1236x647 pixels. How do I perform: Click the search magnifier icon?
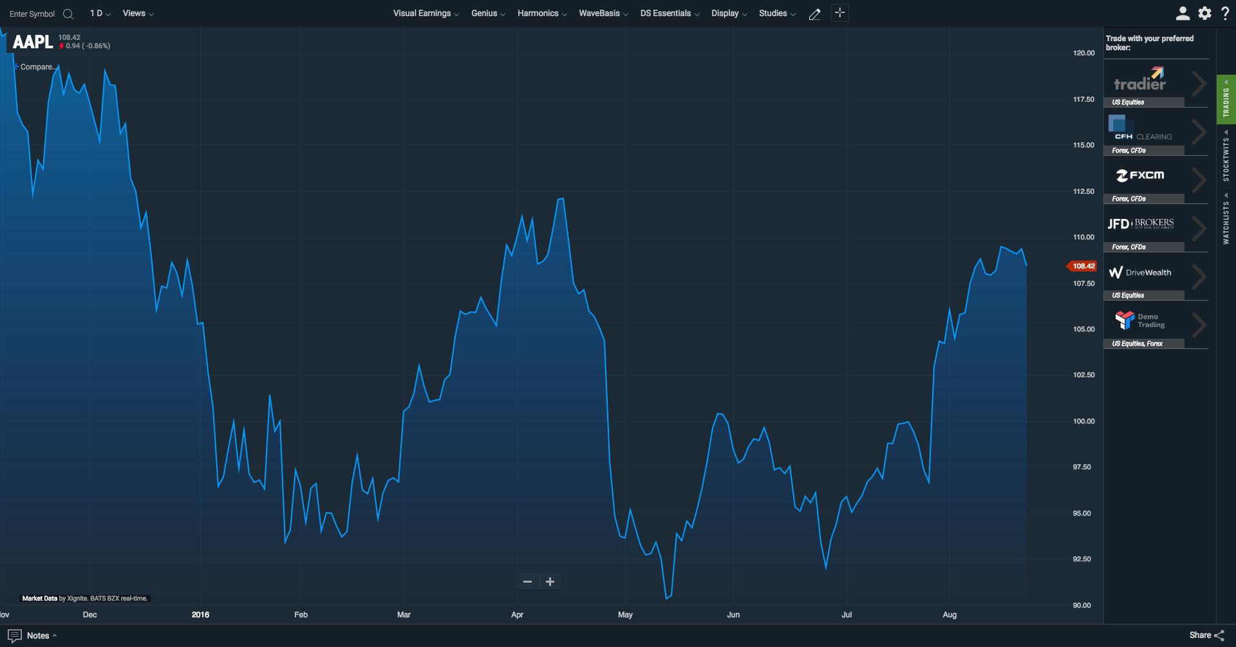click(68, 14)
